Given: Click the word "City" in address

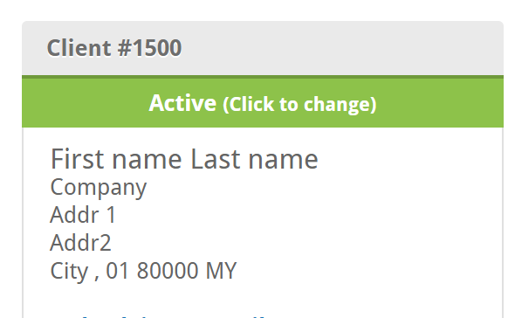Looking at the screenshot, I should 69,272.
